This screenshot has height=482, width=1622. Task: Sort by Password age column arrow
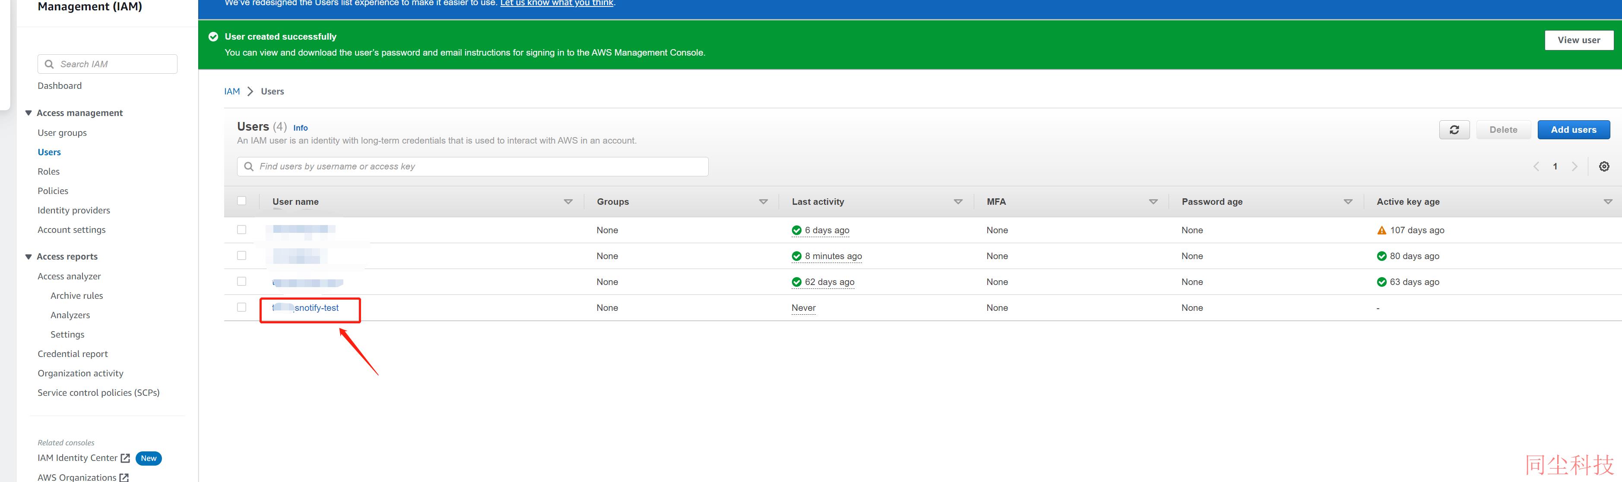pos(1347,202)
